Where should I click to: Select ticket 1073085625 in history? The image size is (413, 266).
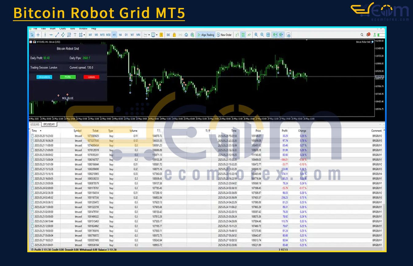[x=93, y=136]
